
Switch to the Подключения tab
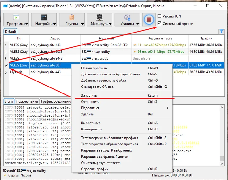pos(27,101)
